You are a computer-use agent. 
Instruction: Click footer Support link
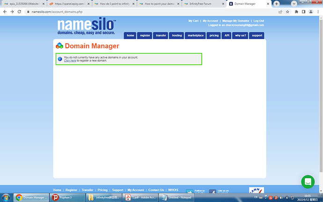coord(117,190)
